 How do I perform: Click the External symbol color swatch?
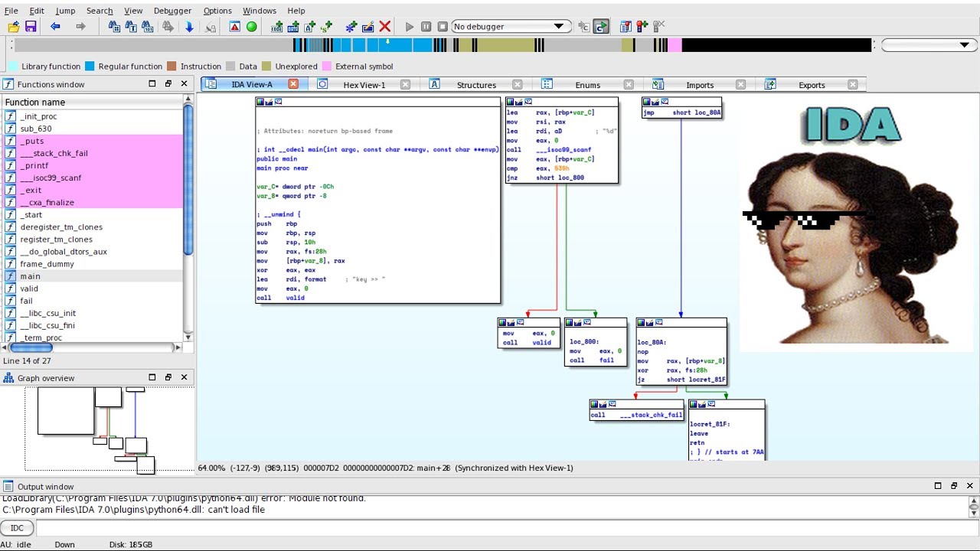(327, 67)
